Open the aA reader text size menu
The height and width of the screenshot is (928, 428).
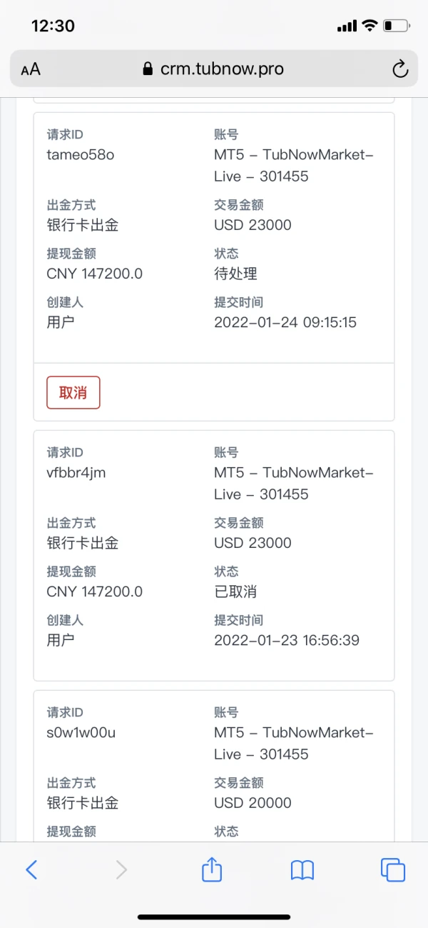click(x=31, y=69)
